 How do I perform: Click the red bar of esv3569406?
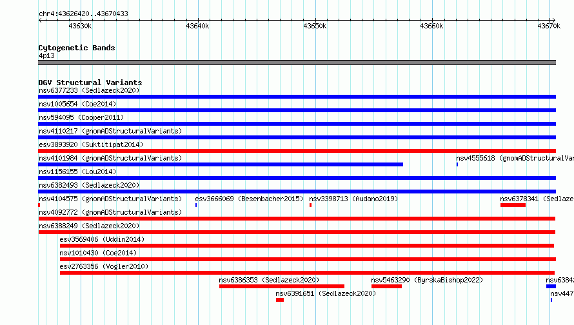(x=307, y=246)
